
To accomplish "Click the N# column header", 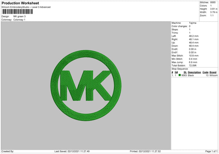I will [x=176, y=72].
